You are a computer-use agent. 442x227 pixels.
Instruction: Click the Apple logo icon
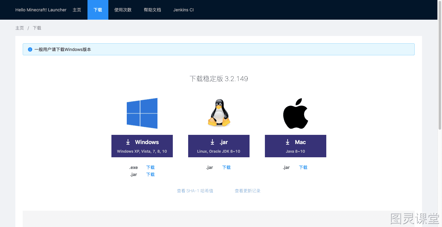(x=296, y=113)
